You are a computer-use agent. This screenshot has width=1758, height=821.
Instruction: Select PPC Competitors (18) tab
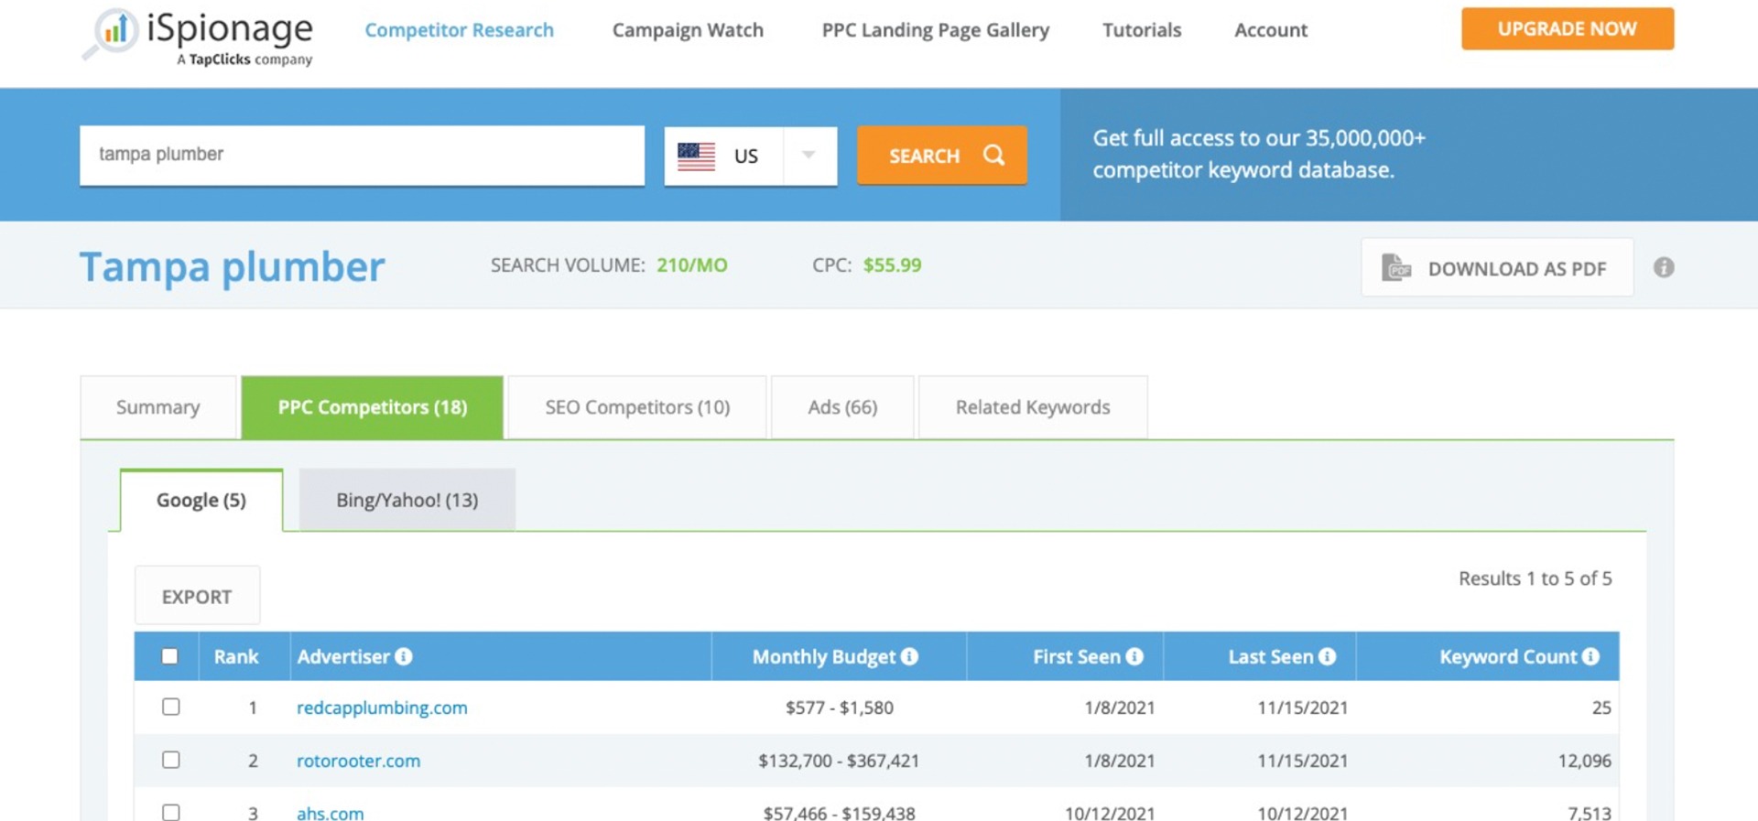[x=373, y=407]
